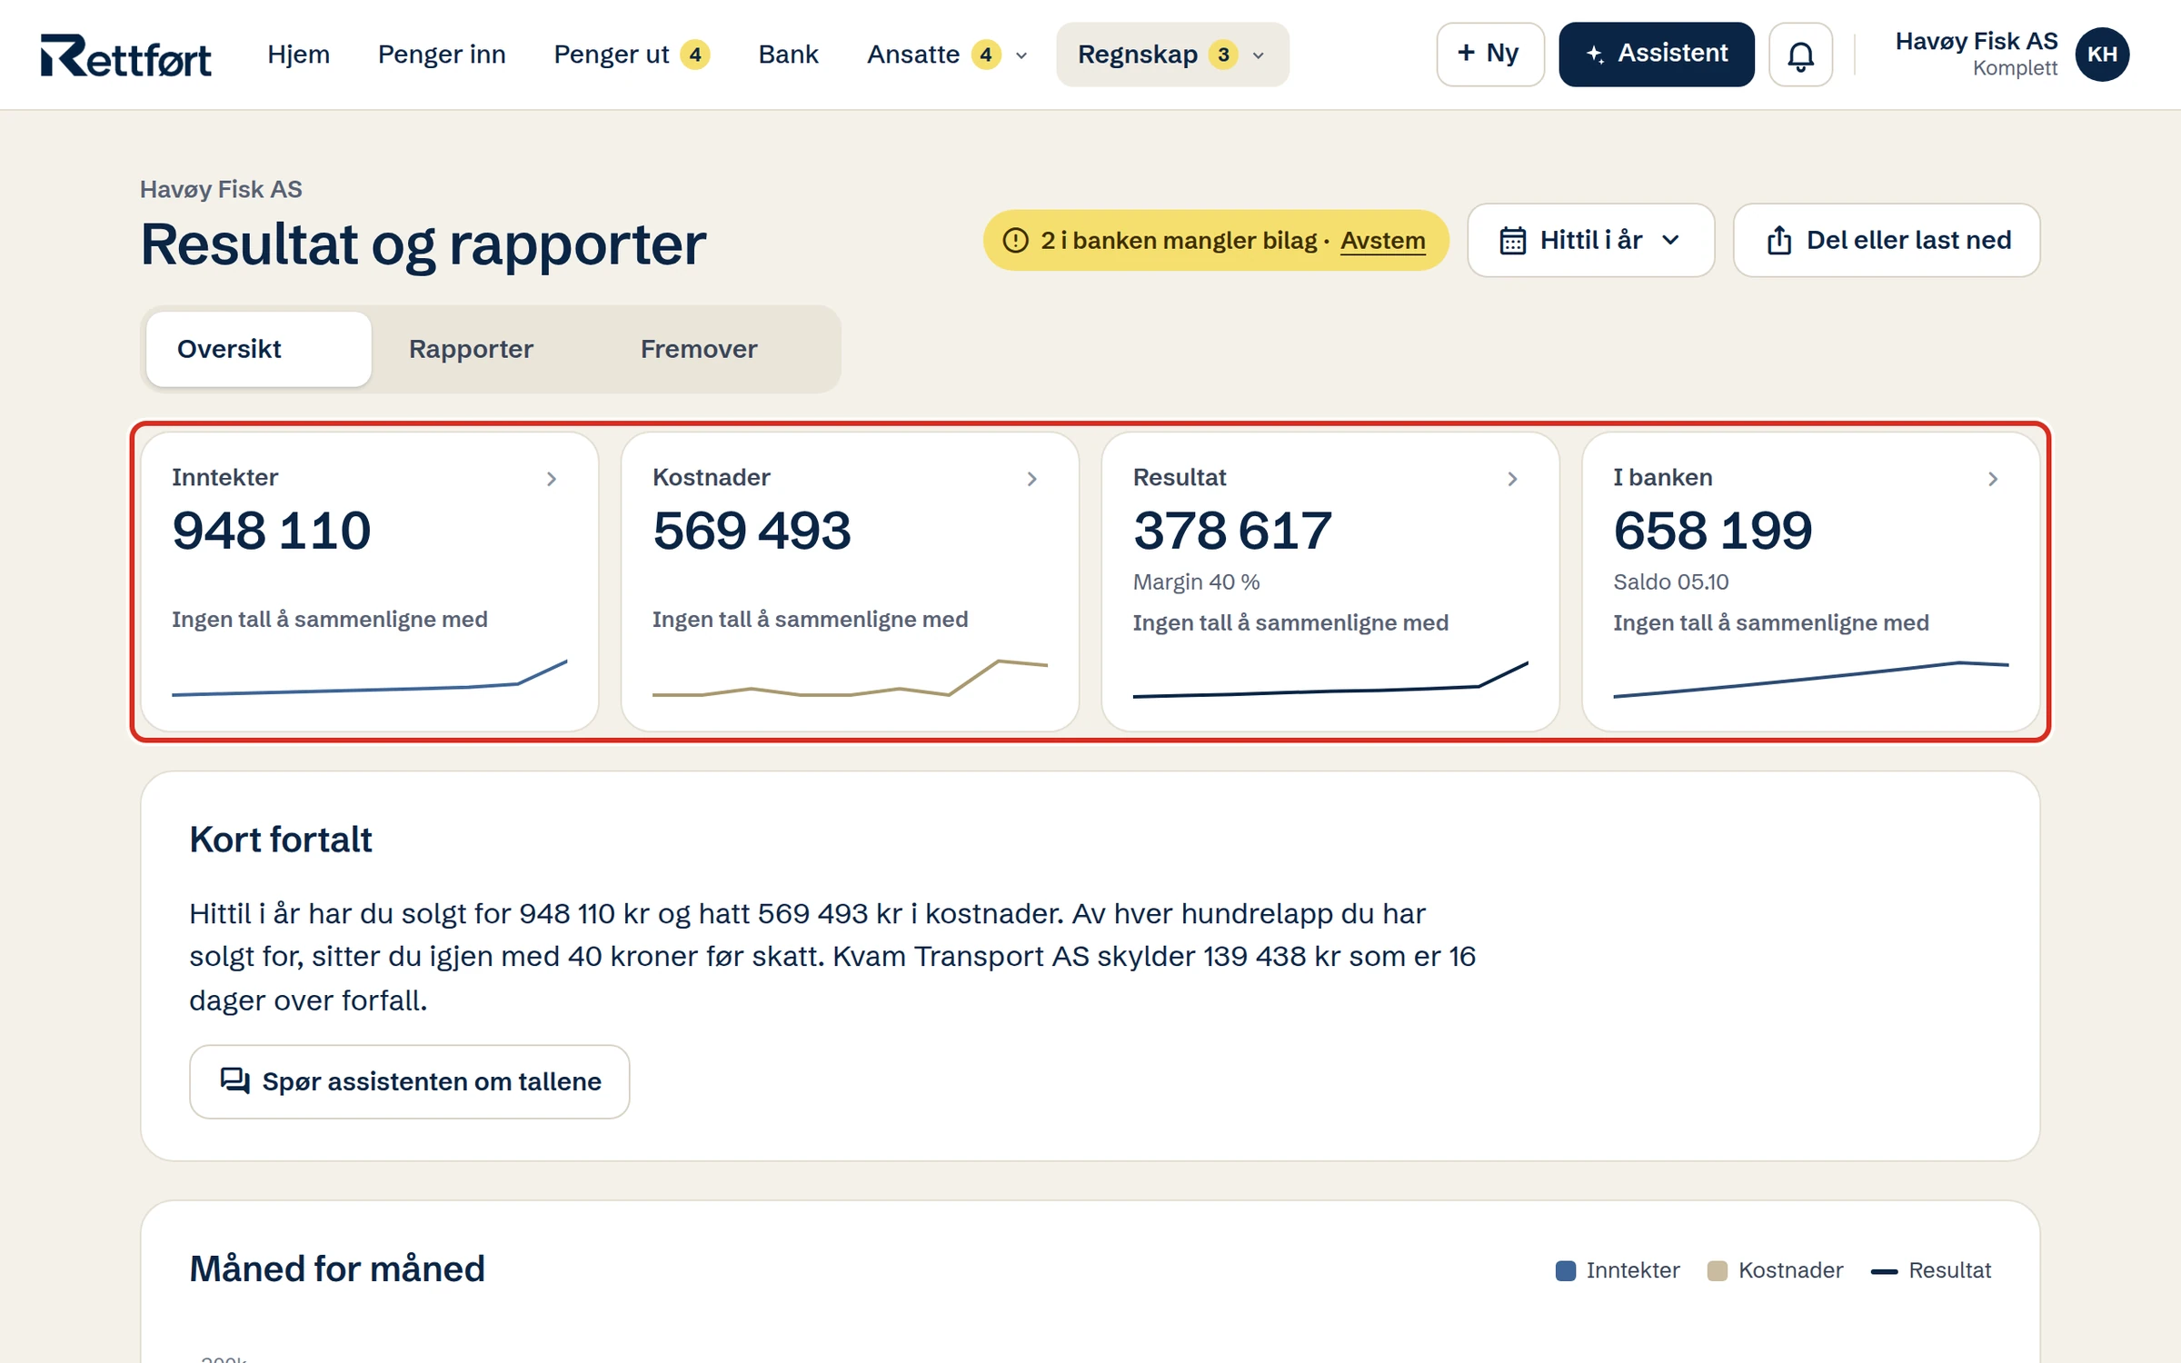Click the Margin 40 % text

[x=1196, y=582]
